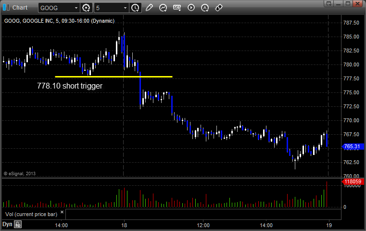The image size is (366, 231).
Task: Click the 'Vol (current price bar)' label
Action: point(31,214)
